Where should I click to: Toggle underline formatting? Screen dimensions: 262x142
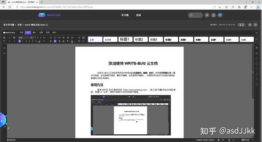tap(26, 41)
